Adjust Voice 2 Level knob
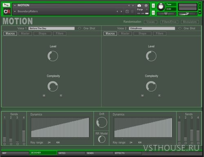The width and height of the screenshot is (204, 157). 151,56
